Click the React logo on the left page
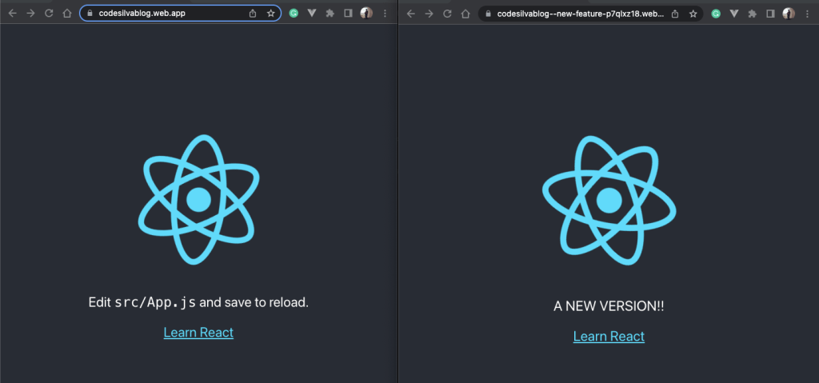Screen dimensions: 819x383 (x=198, y=199)
